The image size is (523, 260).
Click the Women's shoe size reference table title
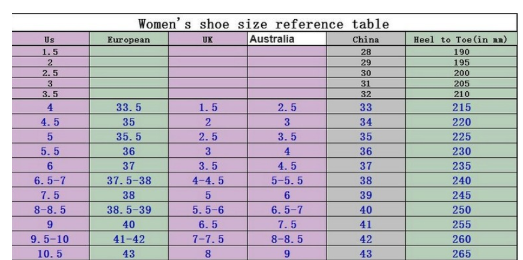coord(264,25)
